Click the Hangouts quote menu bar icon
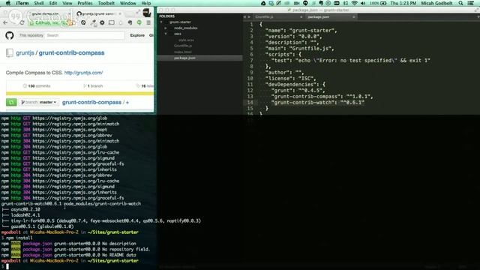 [x=305, y=3]
